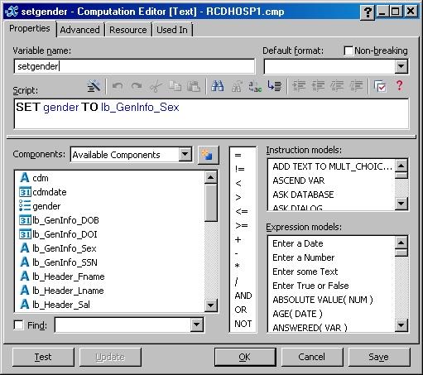The height and width of the screenshot is (375, 423).
Task: Insert the OR operator
Action: (241, 310)
